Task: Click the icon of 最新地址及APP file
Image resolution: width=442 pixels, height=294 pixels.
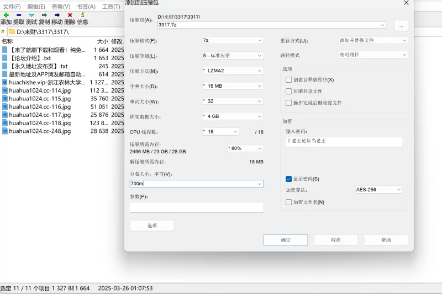Action: (5, 74)
